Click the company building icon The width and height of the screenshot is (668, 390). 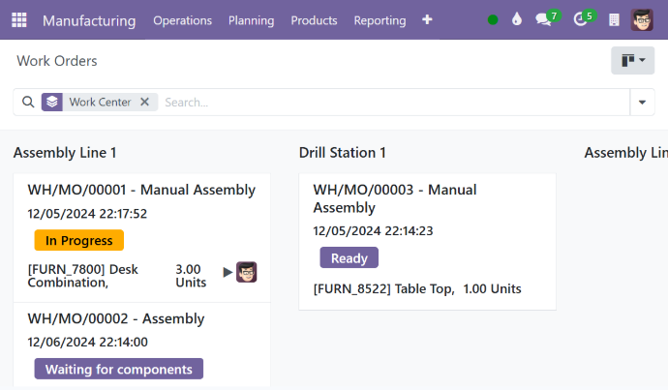(x=614, y=20)
